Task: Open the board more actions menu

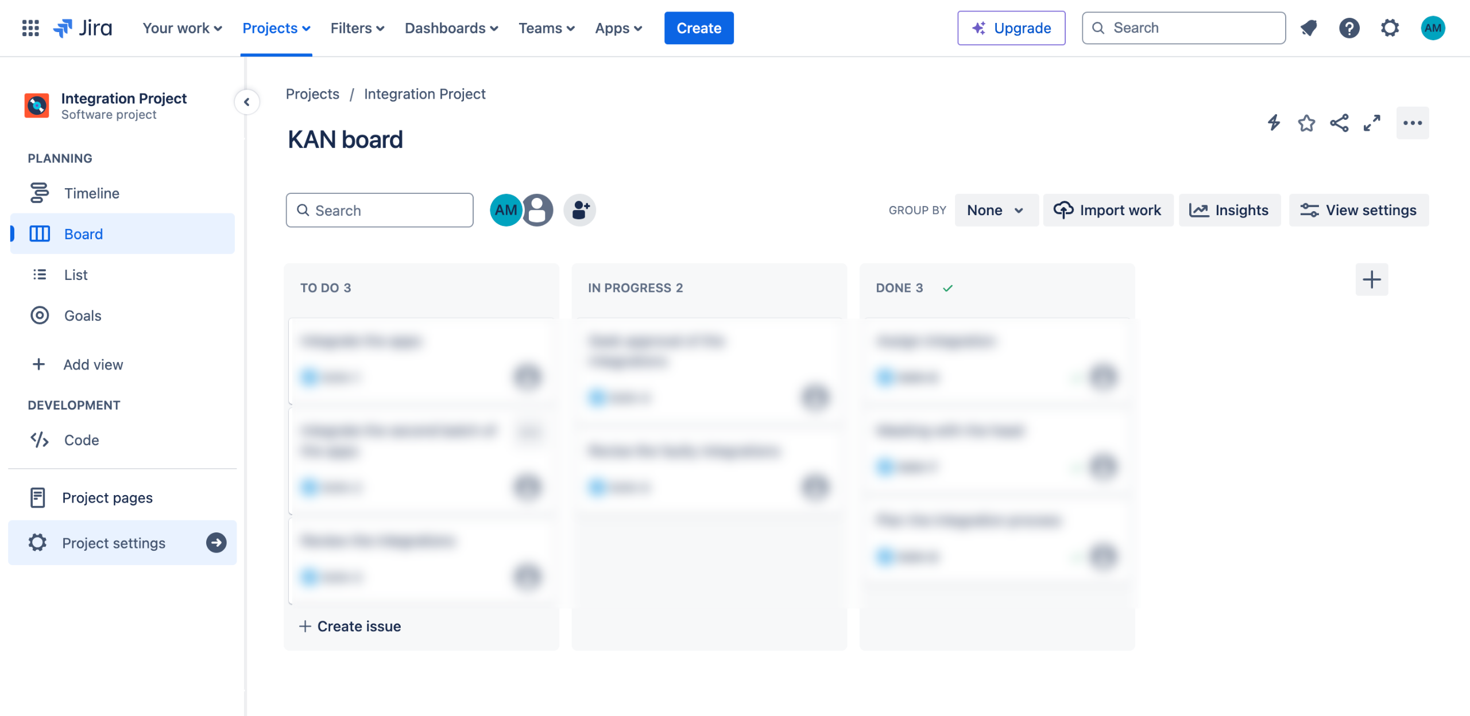Action: pyautogui.click(x=1412, y=123)
